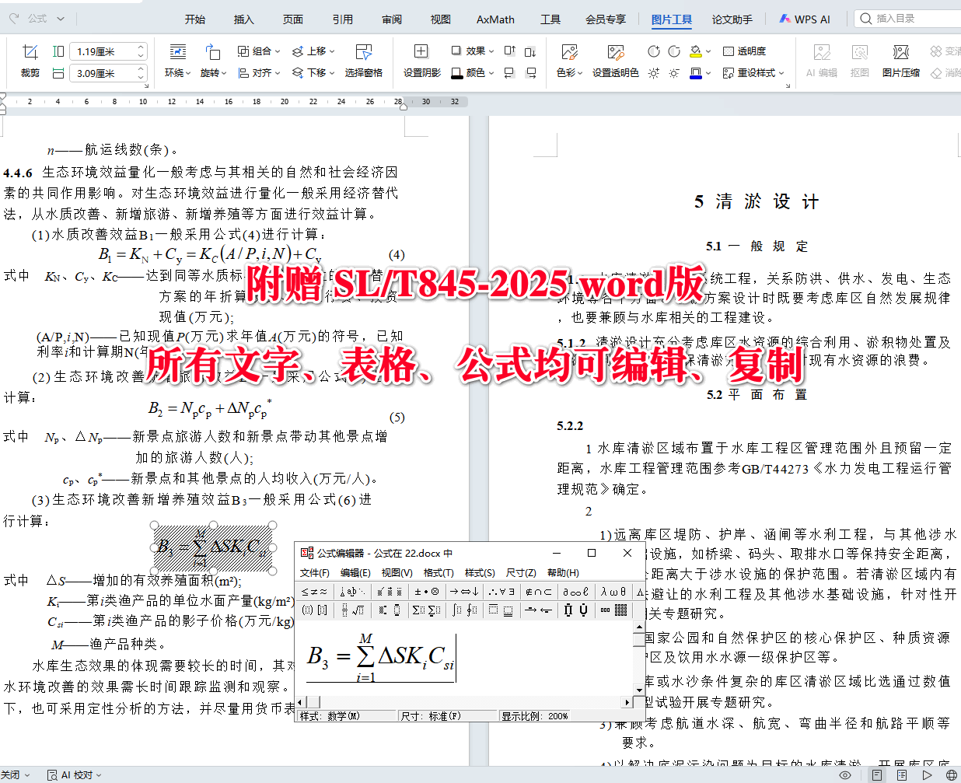Toggle eye protection mode icon in status bar
The image size is (961, 783).
coord(845,775)
